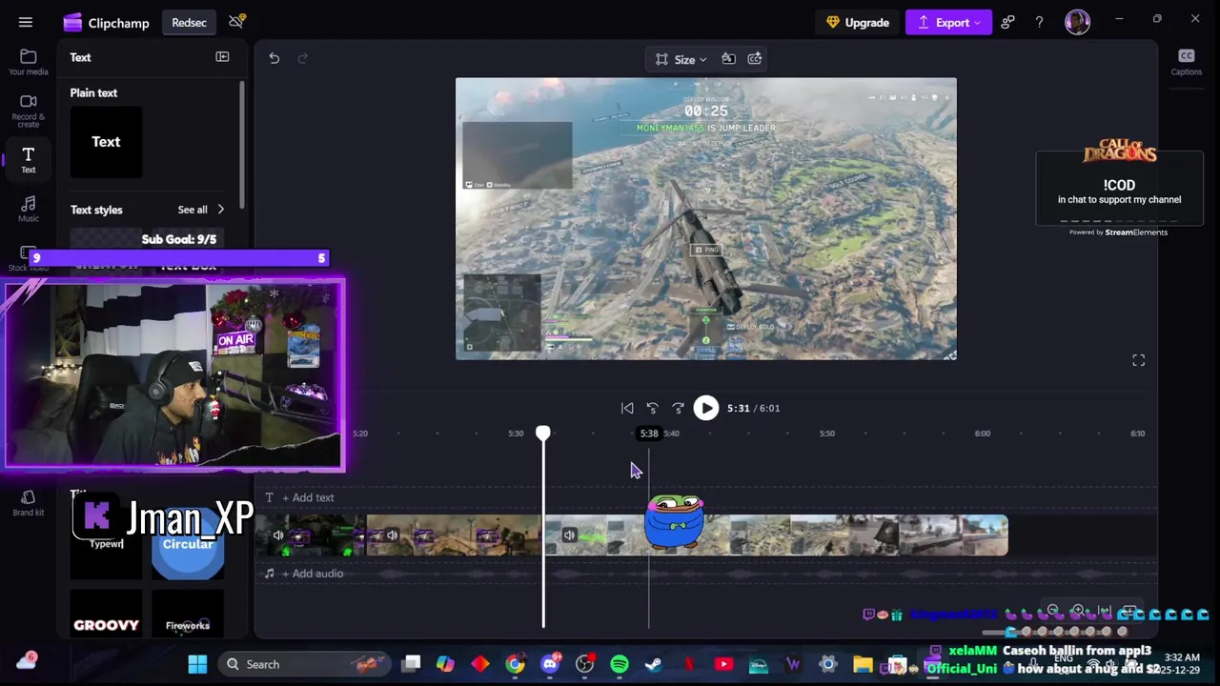This screenshot has width=1220, height=686.
Task: Open the weather widget on the taskbar
Action: 26,662
